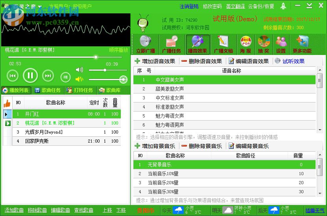
Task: Click the effect volume slider round handle
Action: click(123, 79)
